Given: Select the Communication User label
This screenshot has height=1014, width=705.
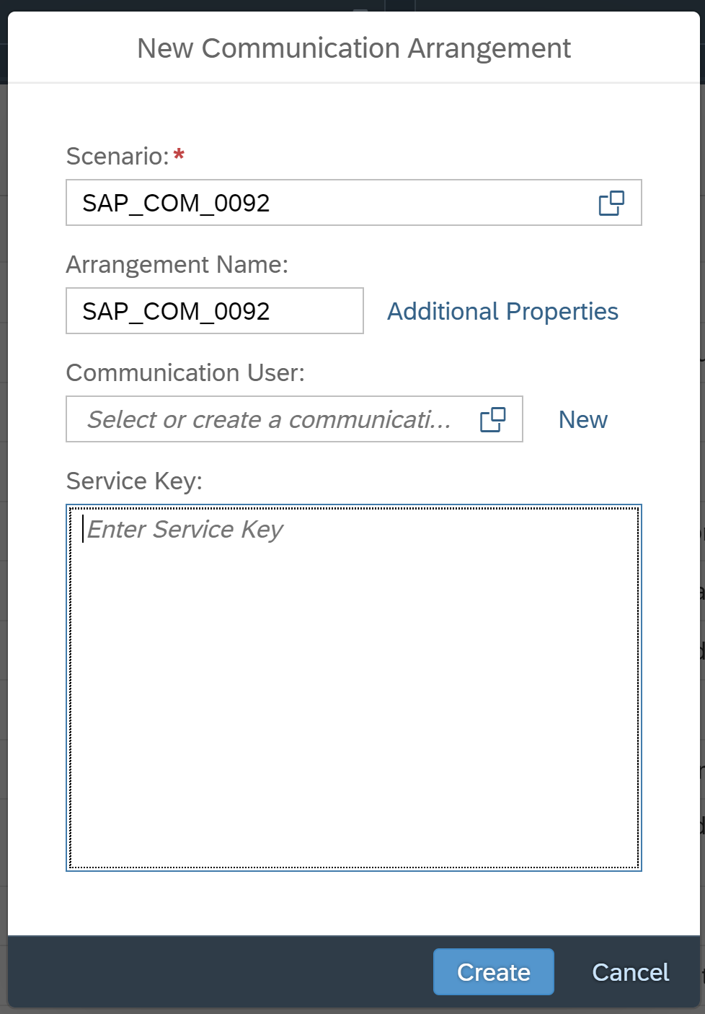Looking at the screenshot, I should 185,373.
